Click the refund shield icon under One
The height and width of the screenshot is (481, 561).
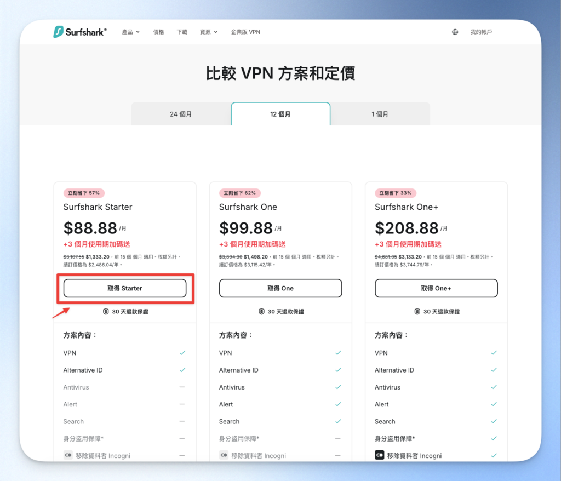click(x=261, y=311)
